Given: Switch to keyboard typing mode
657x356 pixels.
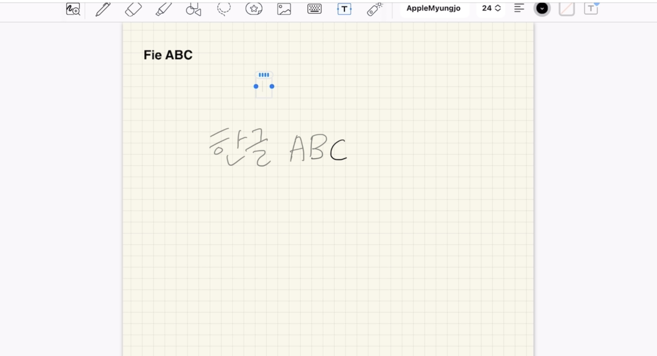Looking at the screenshot, I should coord(314,9).
